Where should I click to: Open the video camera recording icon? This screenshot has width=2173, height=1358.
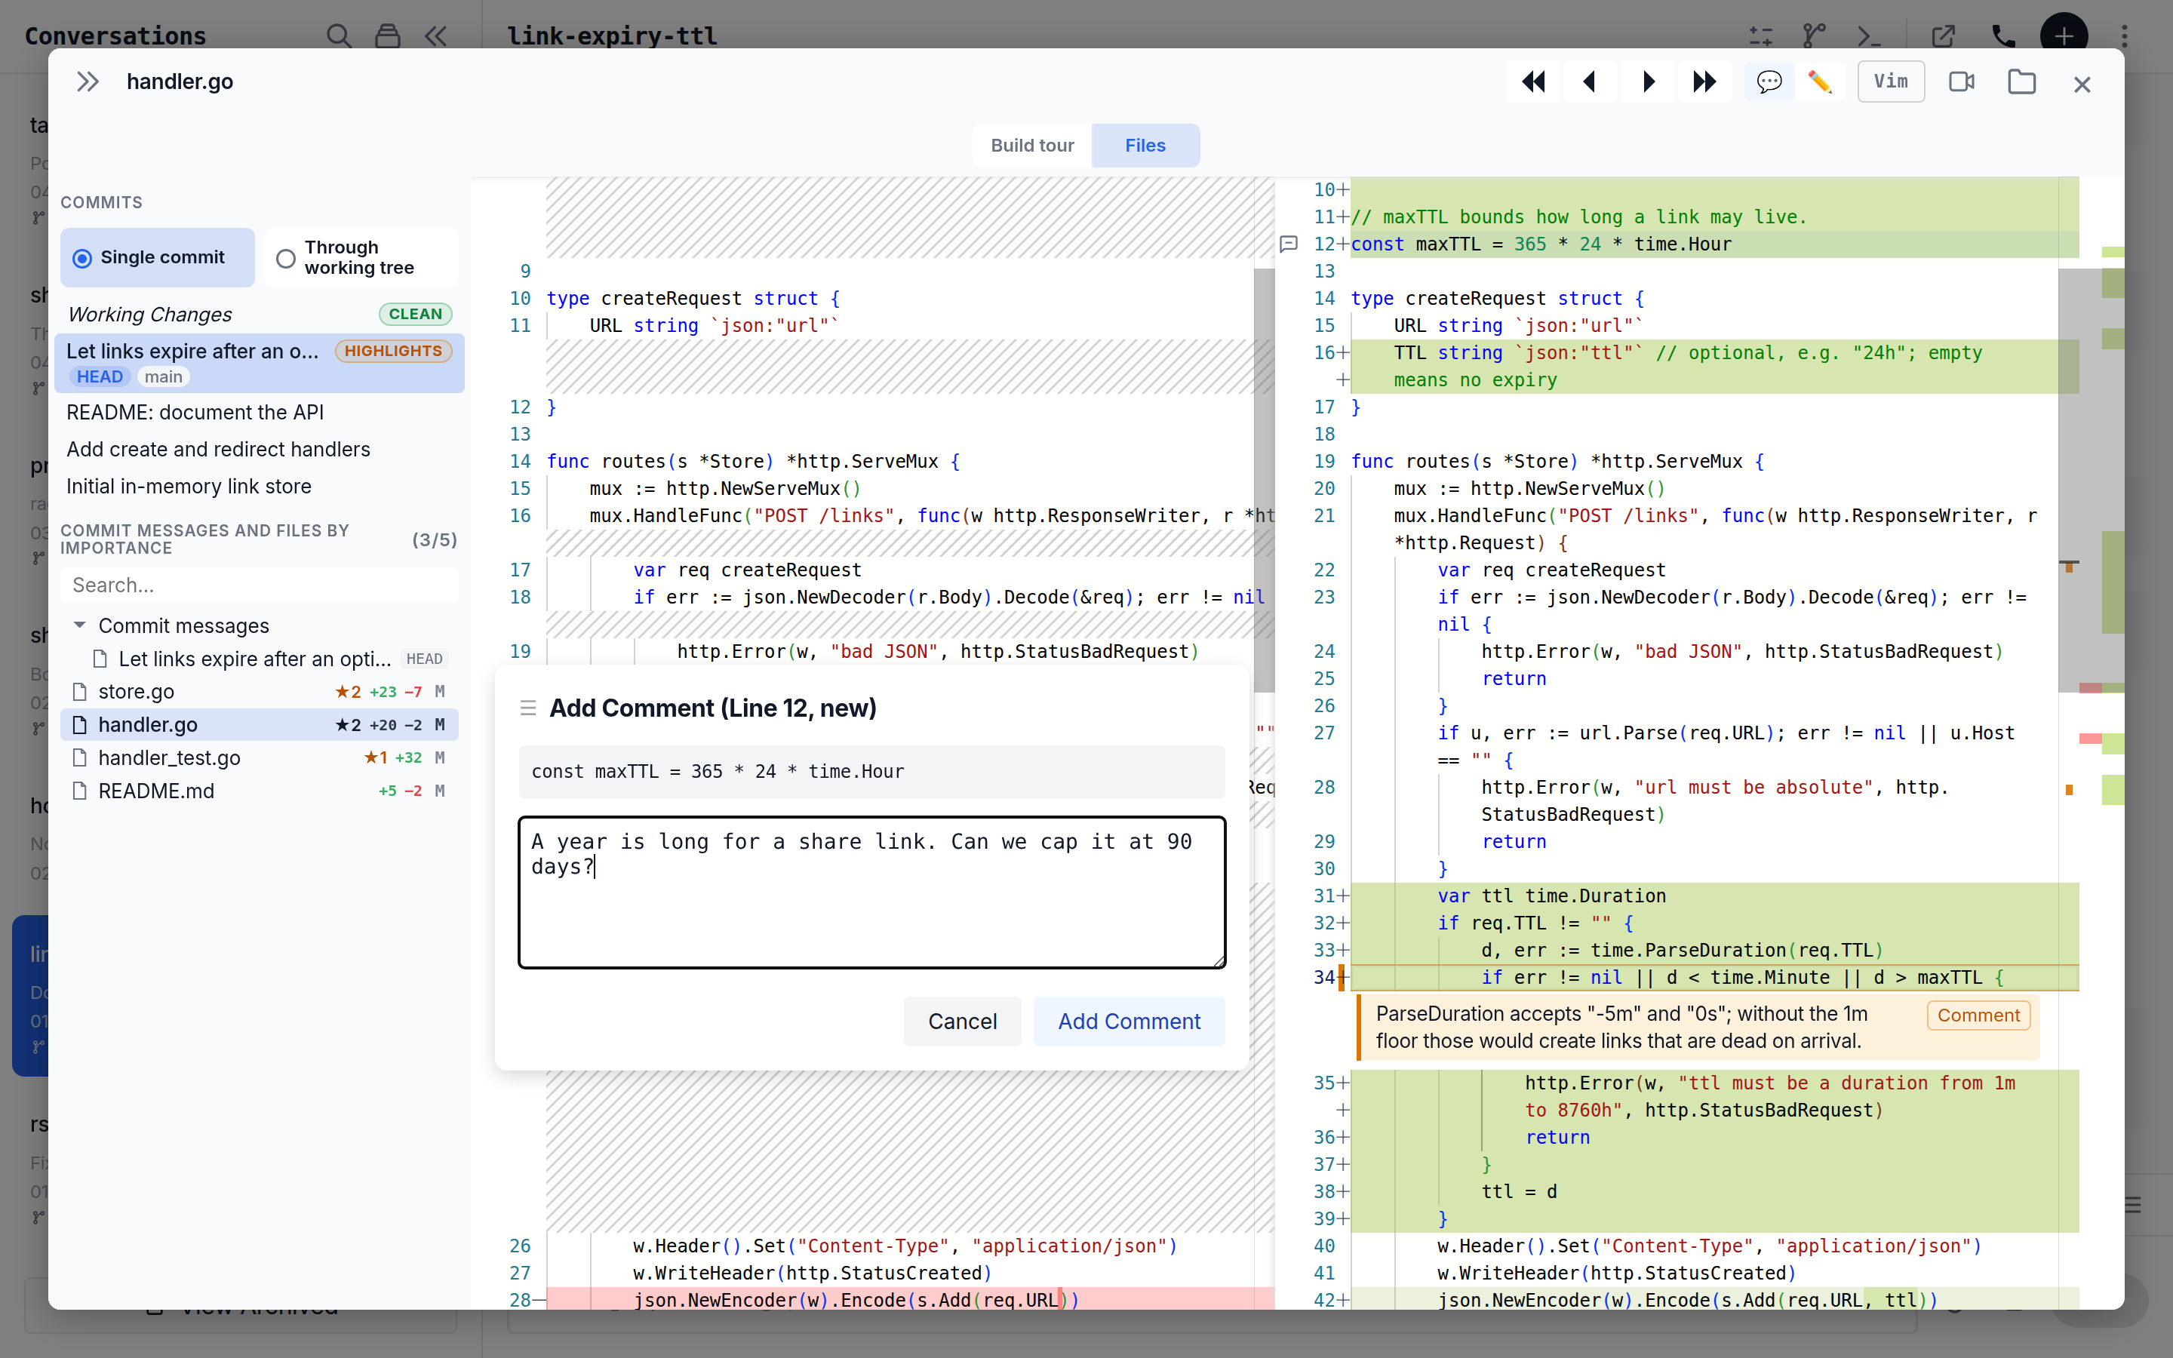pos(1961,81)
